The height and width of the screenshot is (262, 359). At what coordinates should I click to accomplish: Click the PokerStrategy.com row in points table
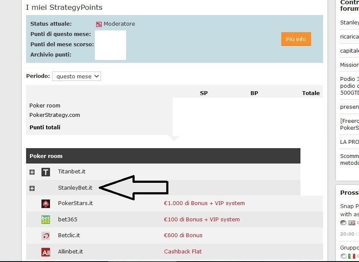coord(55,115)
